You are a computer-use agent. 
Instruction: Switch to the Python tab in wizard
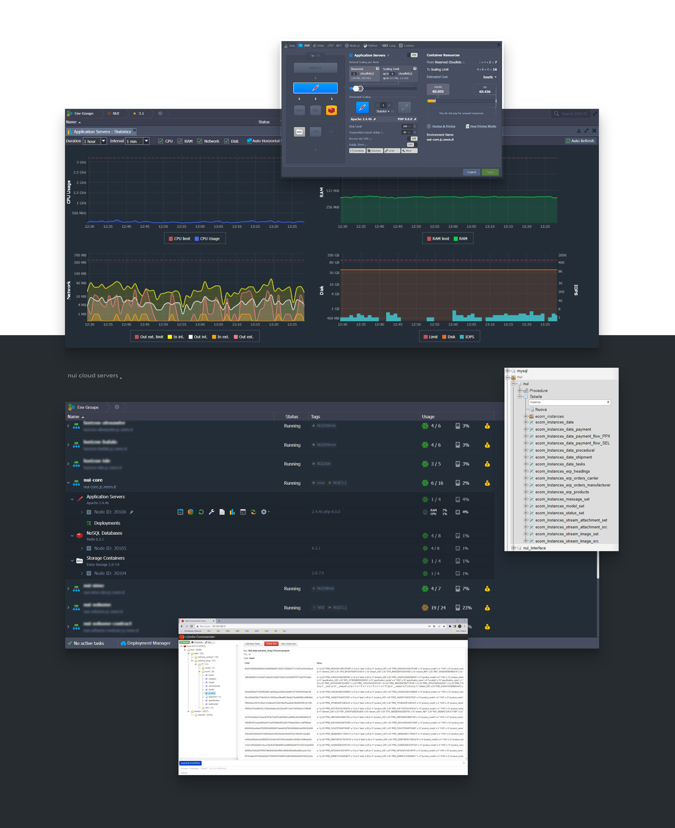[370, 46]
